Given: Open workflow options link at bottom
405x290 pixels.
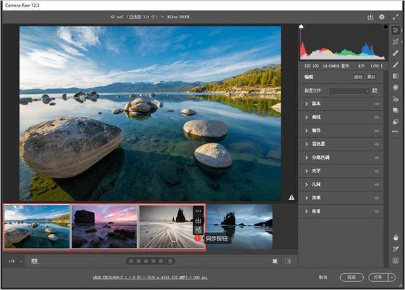Looking at the screenshot, I should pos(150,277).
